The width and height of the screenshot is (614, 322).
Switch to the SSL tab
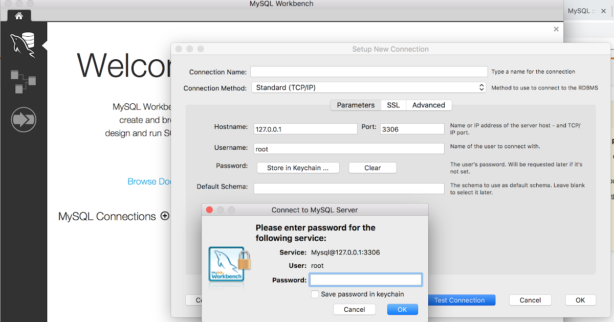click(393, 105)
